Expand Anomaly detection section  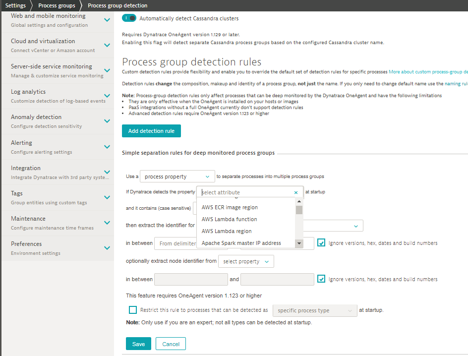pyautogui.click(x=107, y=121)
